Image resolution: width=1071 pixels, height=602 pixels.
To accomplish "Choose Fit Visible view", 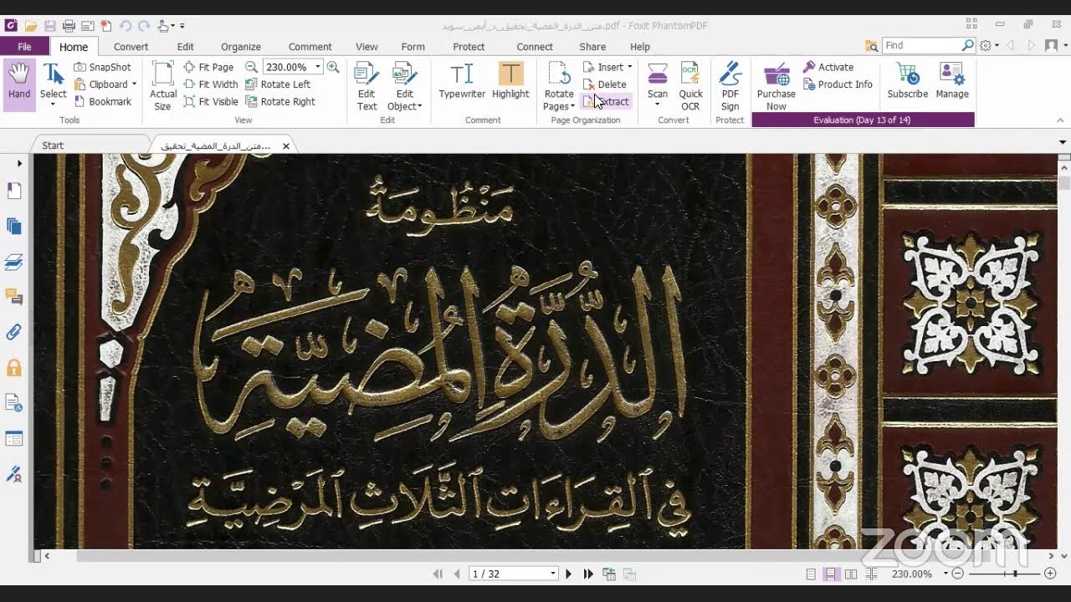I will 211,102.
